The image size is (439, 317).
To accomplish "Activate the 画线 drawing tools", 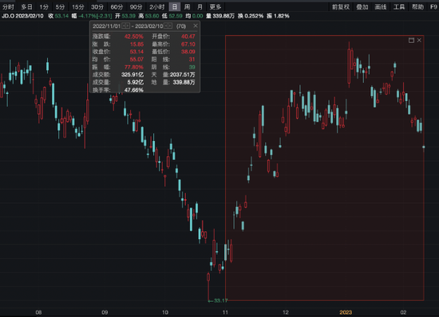I will point(381,7).
